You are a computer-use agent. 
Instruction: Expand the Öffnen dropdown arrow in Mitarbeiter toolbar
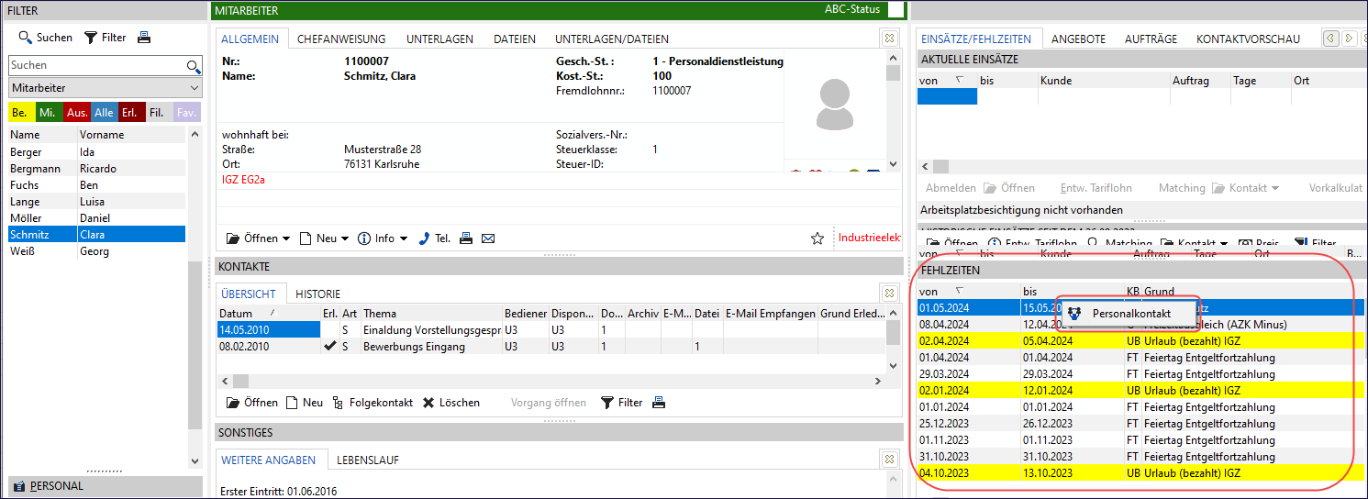pos(286,238)
